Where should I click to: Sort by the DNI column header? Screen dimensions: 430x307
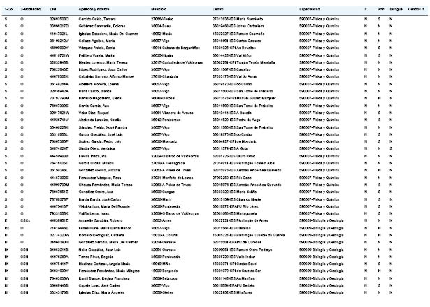coord(53,9)
